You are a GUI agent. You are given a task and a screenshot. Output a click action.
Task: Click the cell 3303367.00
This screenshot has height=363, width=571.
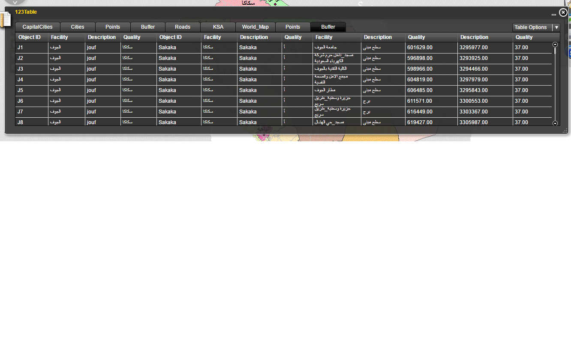point(485,112)
